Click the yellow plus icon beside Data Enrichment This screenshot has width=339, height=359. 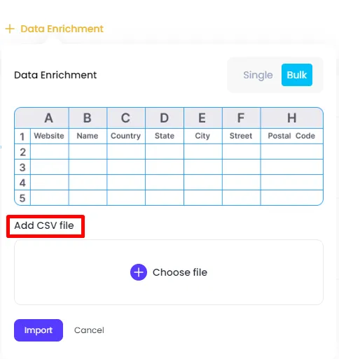click(10, 29)
